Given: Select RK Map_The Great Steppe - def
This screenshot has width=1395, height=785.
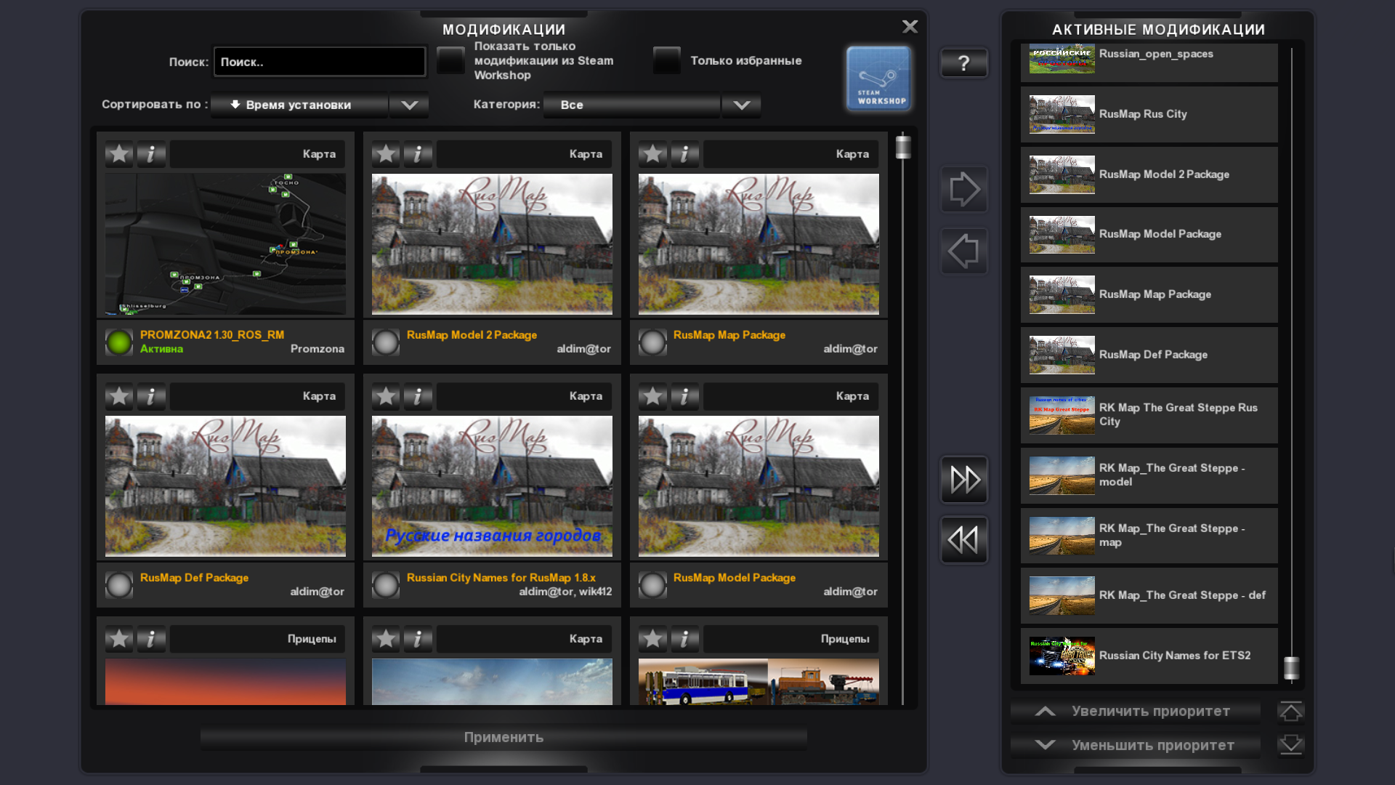Looking at the screenshot, I should (1149, 595).
